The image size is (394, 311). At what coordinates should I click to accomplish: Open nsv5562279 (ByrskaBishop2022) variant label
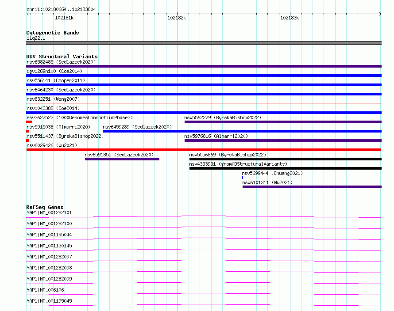coord(223,118)
